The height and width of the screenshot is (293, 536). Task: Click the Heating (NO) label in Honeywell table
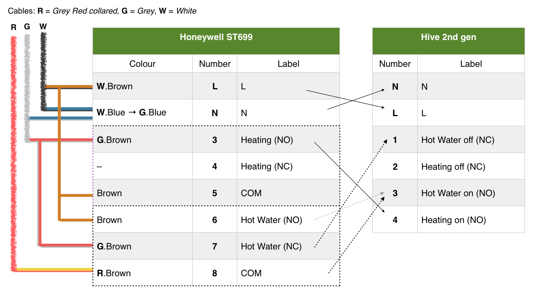[267, 140]
